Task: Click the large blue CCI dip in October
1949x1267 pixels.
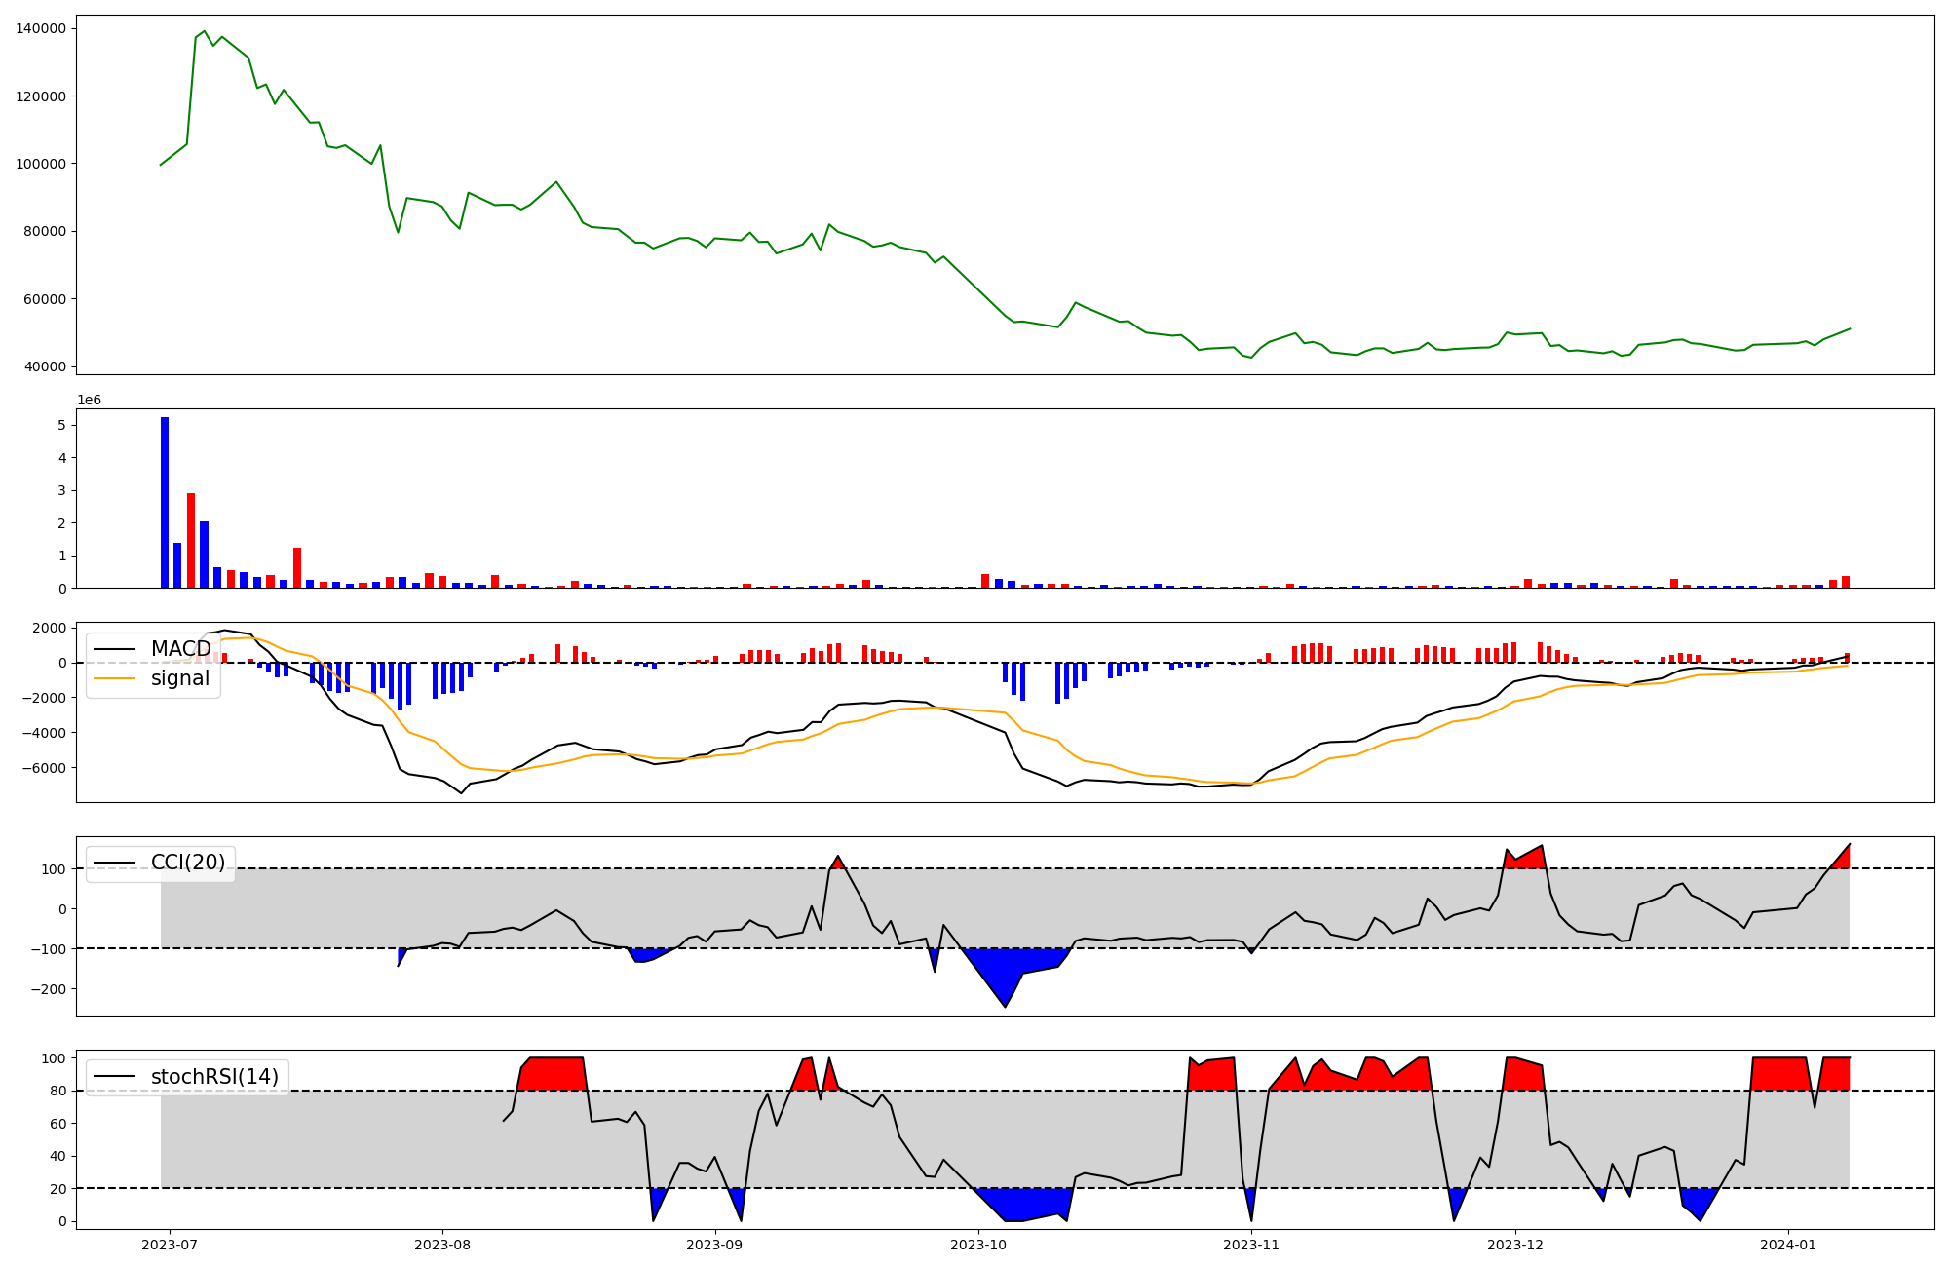Action: (1009, 970)
